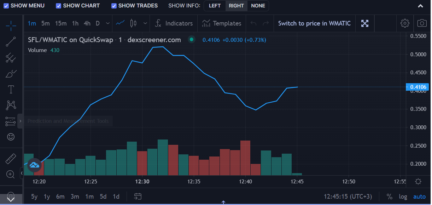The height and width of the screenshot is (205, 432).
Task: Collapse the left toolbar side arrow
Action: pyautogui.click(x=22, y=173)
